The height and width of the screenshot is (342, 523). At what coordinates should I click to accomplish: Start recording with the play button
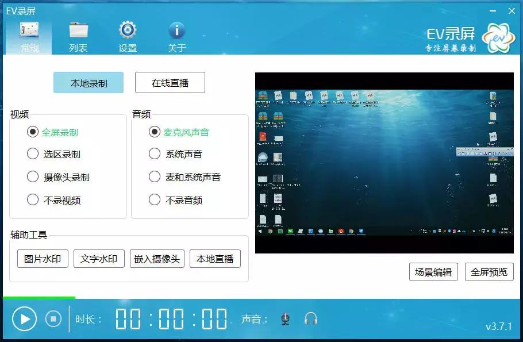24,318
